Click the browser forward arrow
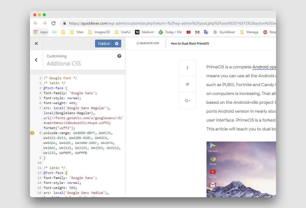 [45, 23]
